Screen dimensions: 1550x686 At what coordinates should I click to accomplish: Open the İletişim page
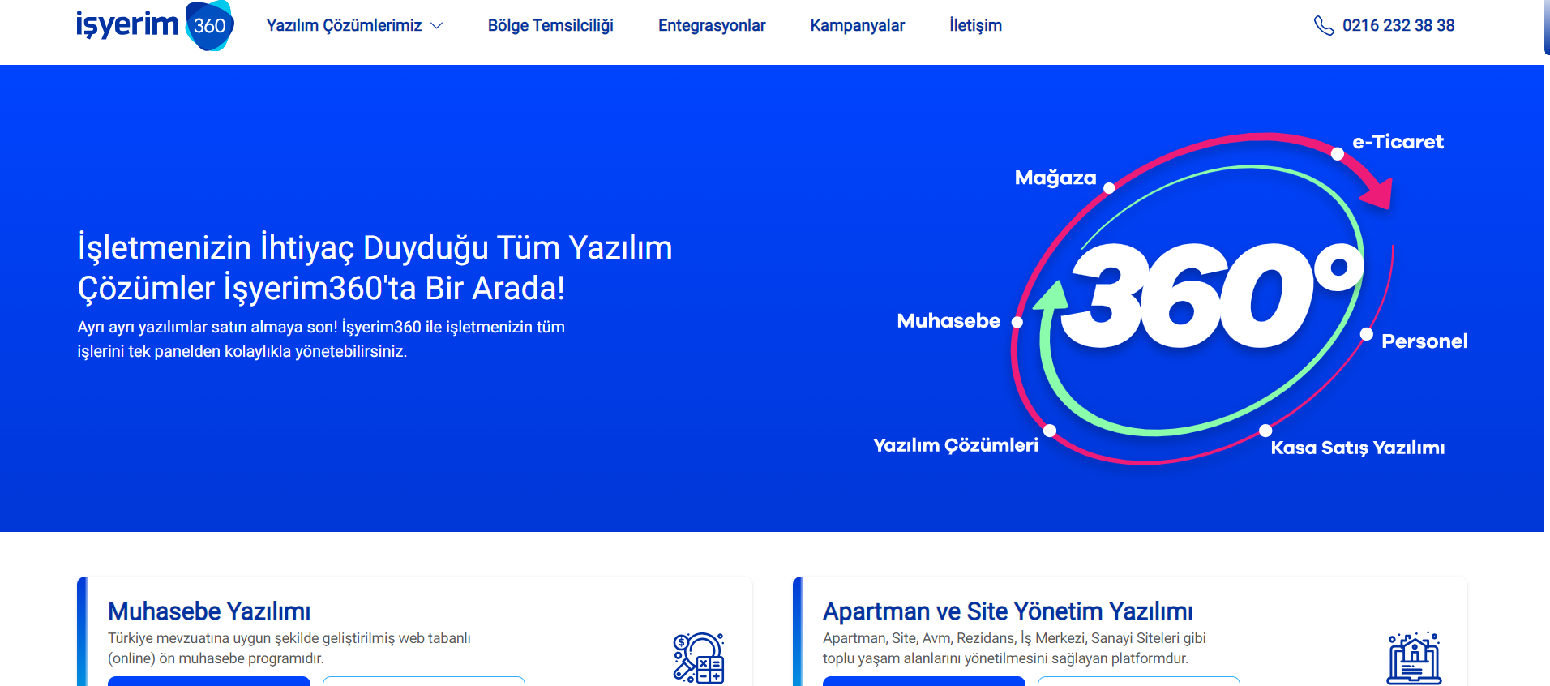coord(975,25)
